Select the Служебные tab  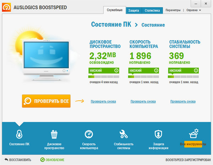114,11
